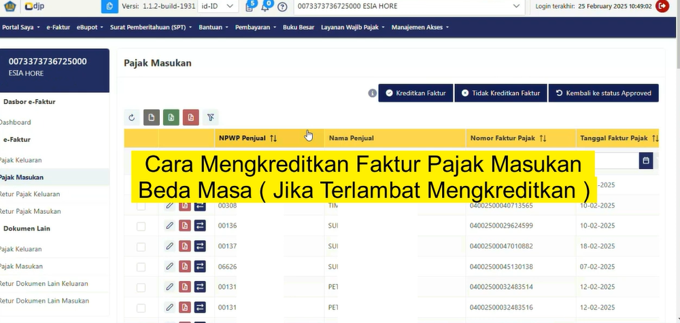
Task: Tick checkbox for faktur 04002500032483514
Action: click(141, 288)
